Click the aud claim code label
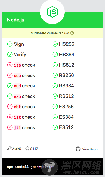Screen dimensions: 105x177 [x=17, y=86]
